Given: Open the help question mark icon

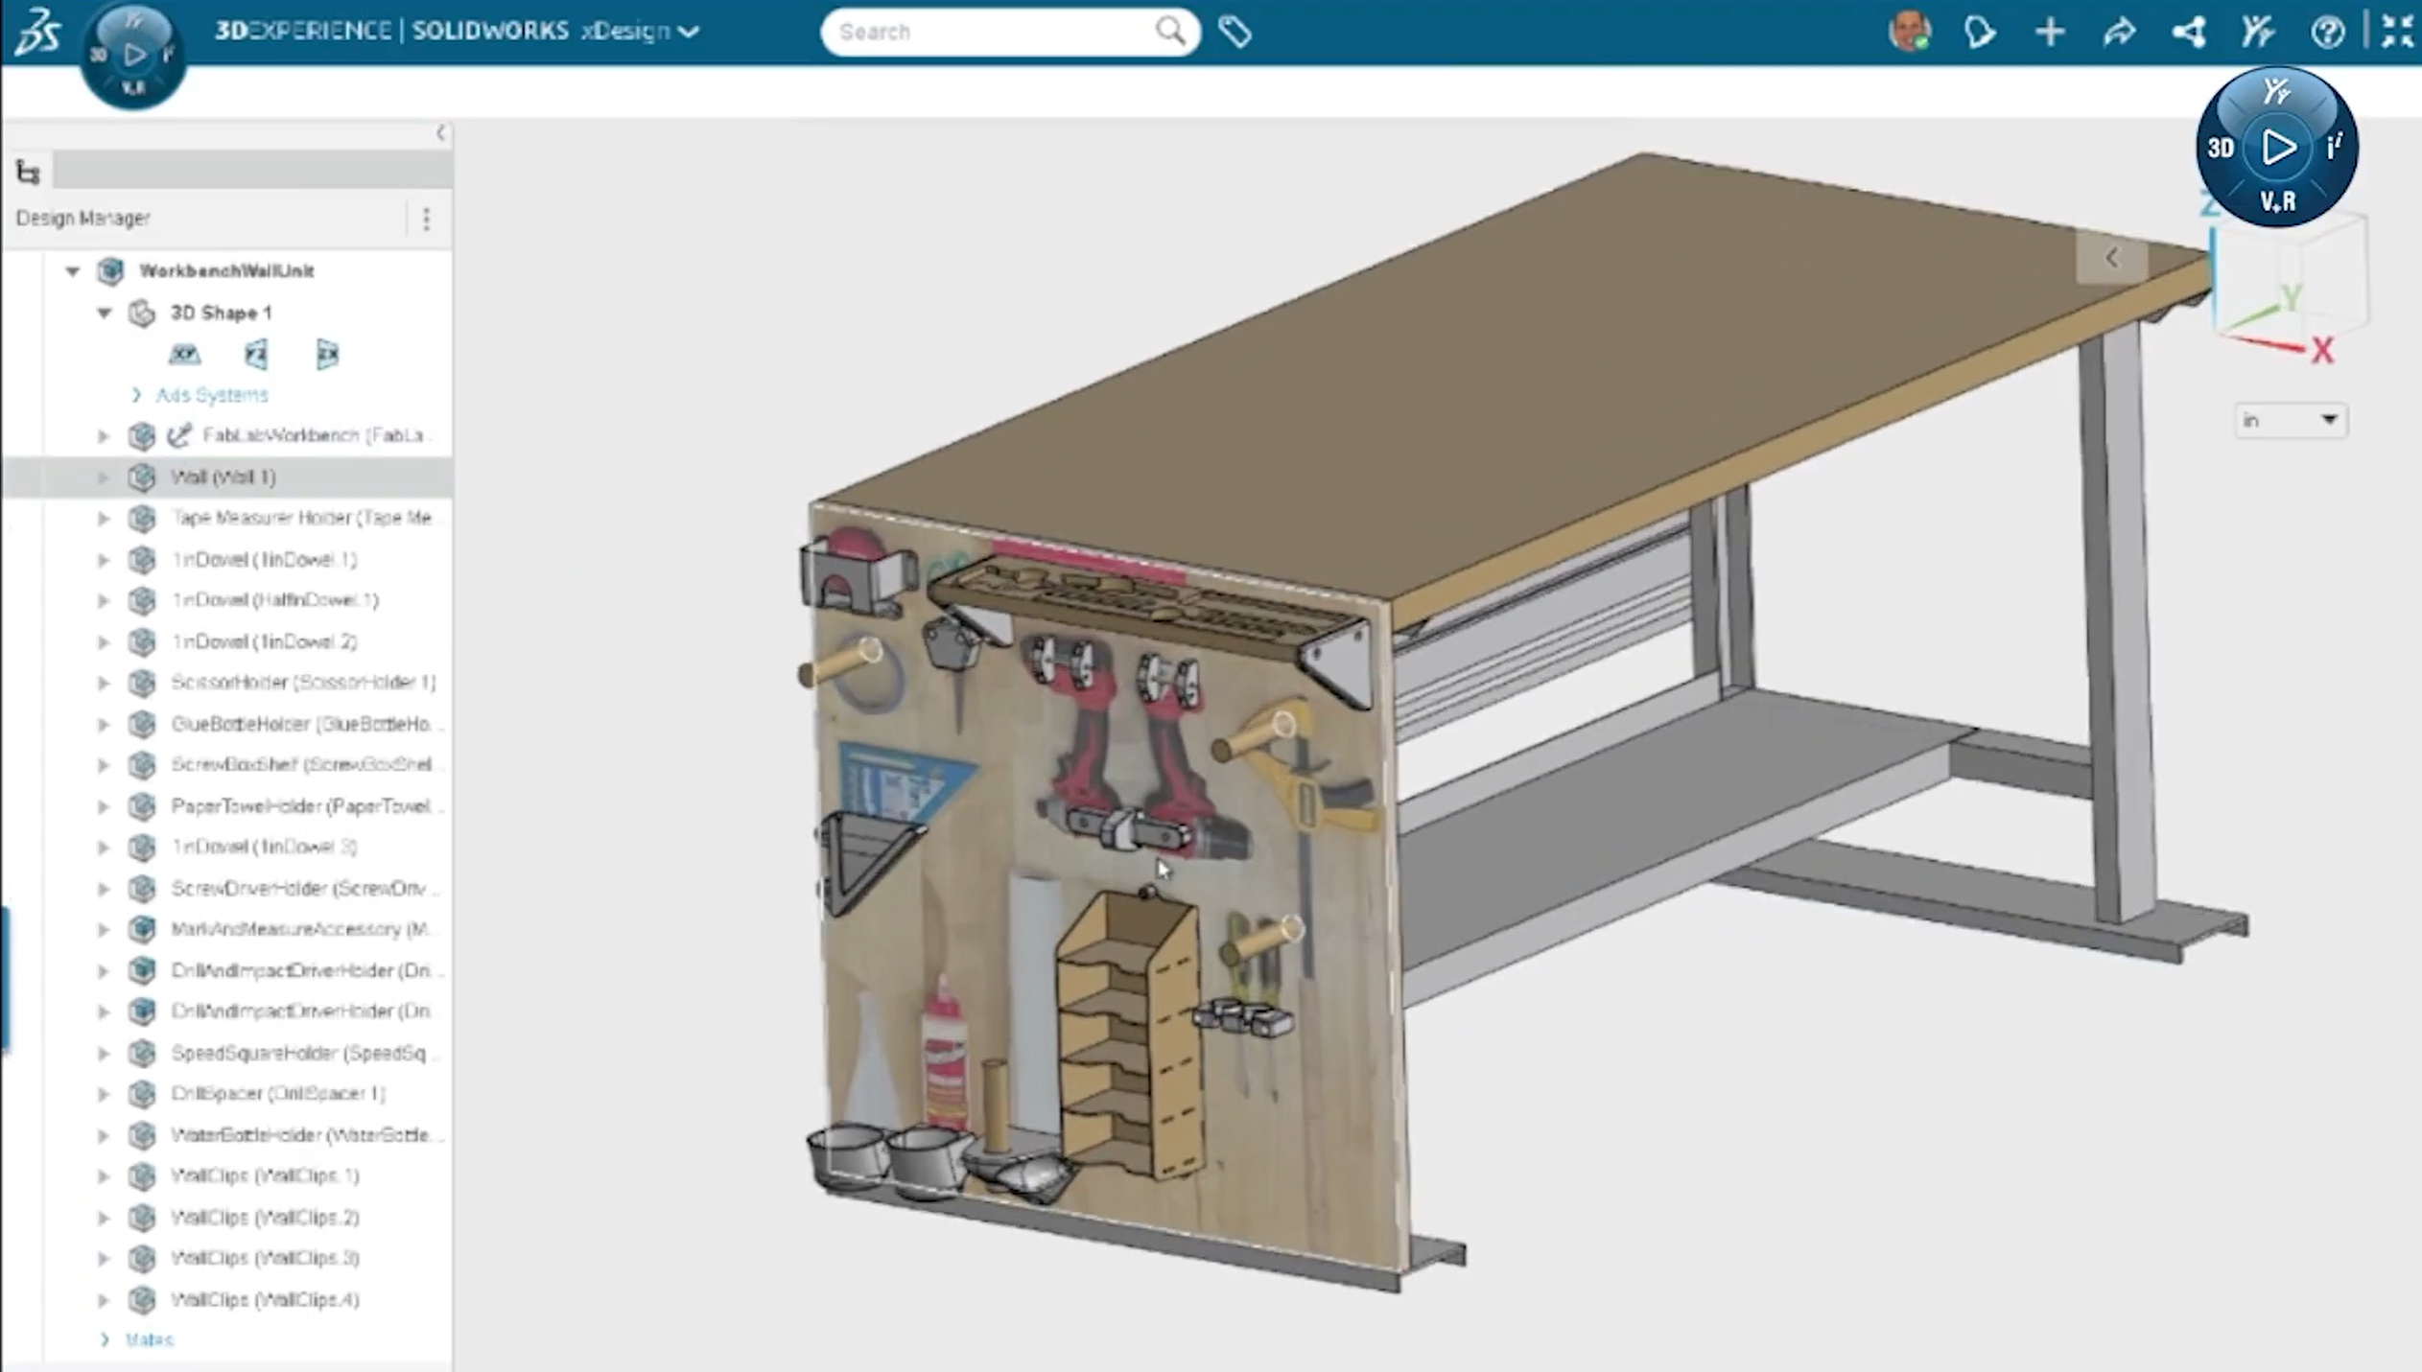Looking at the screenshot, I should point(2327,32).
